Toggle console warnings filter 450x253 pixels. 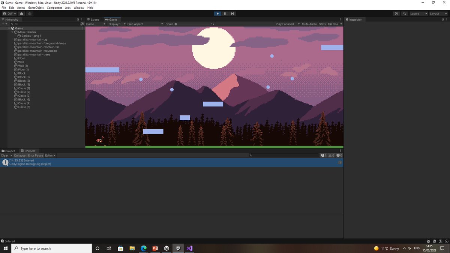coord(331,156)
